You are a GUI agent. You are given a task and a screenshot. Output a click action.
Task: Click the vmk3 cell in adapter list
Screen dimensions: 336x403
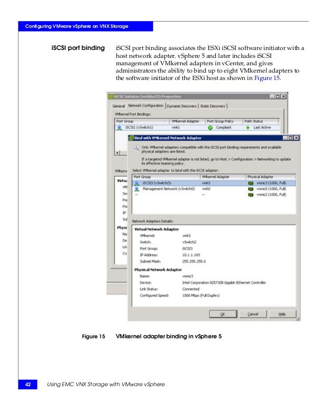point(206,183)
